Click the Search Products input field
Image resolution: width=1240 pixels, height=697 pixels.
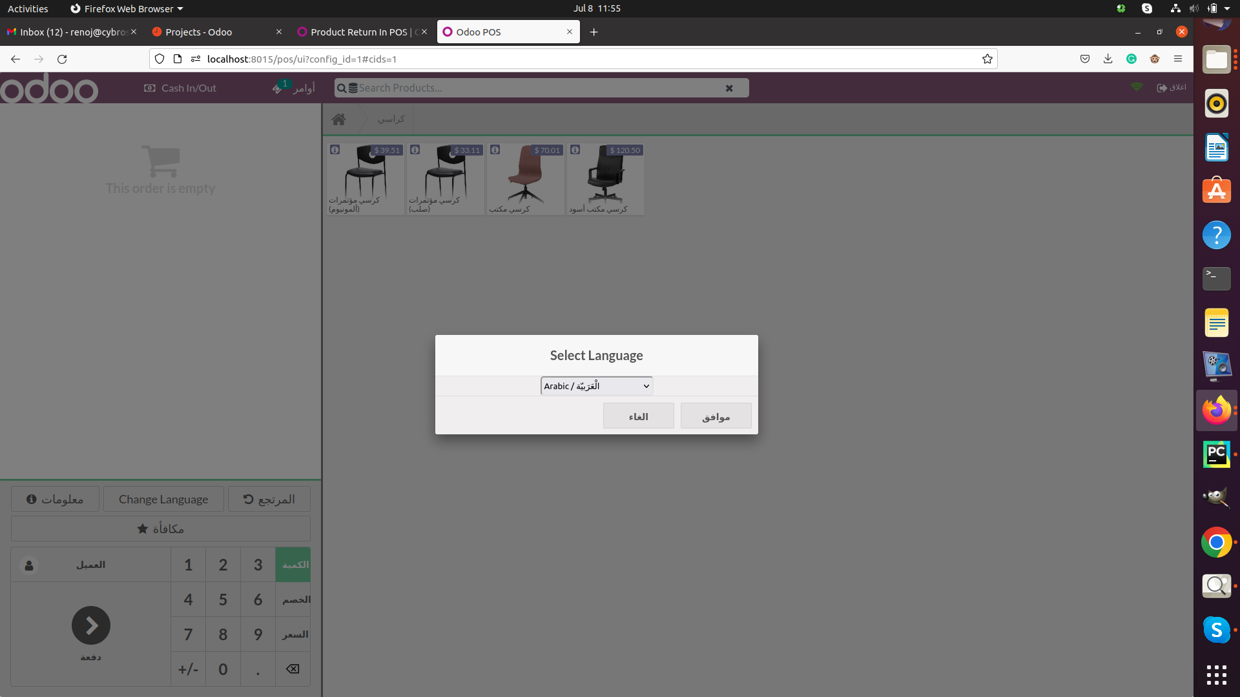[x=536, y=88]
